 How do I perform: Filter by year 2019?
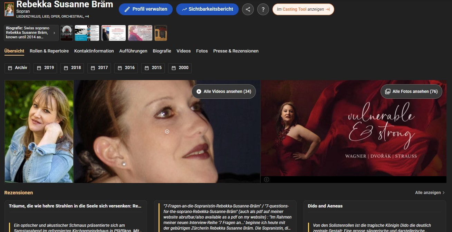[46, 68]
